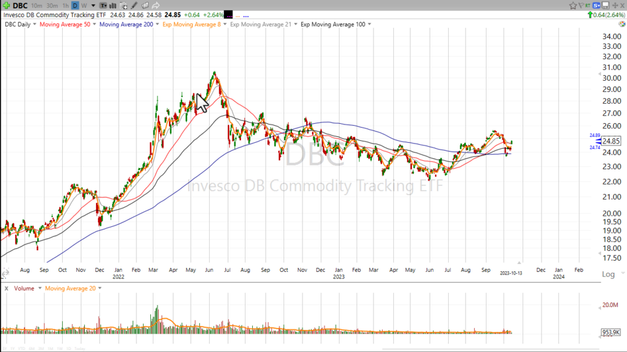
Task: Switch to the 1h time frame
Action: [x=65, y=6]
